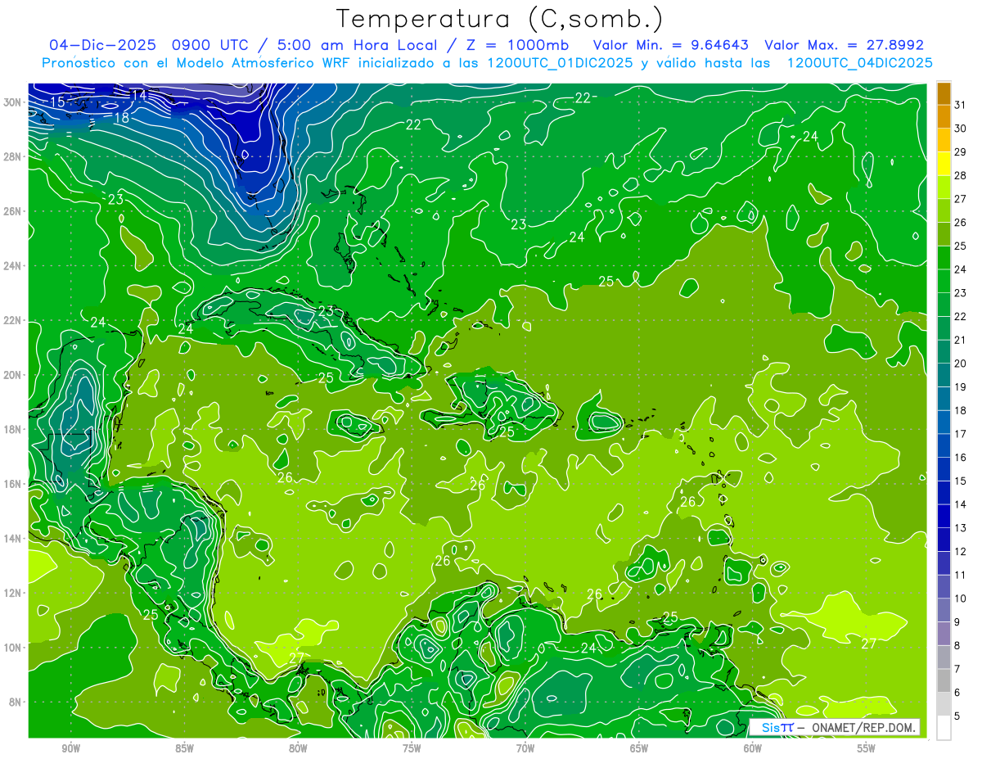Click the 18N latitude axis label
This screenshot has width=982, height=759.
point(12,429)
